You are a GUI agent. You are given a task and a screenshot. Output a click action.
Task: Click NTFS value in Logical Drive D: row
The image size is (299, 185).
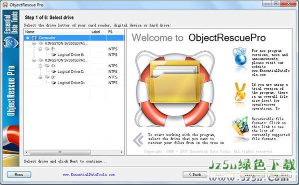(x=112, y=83)
